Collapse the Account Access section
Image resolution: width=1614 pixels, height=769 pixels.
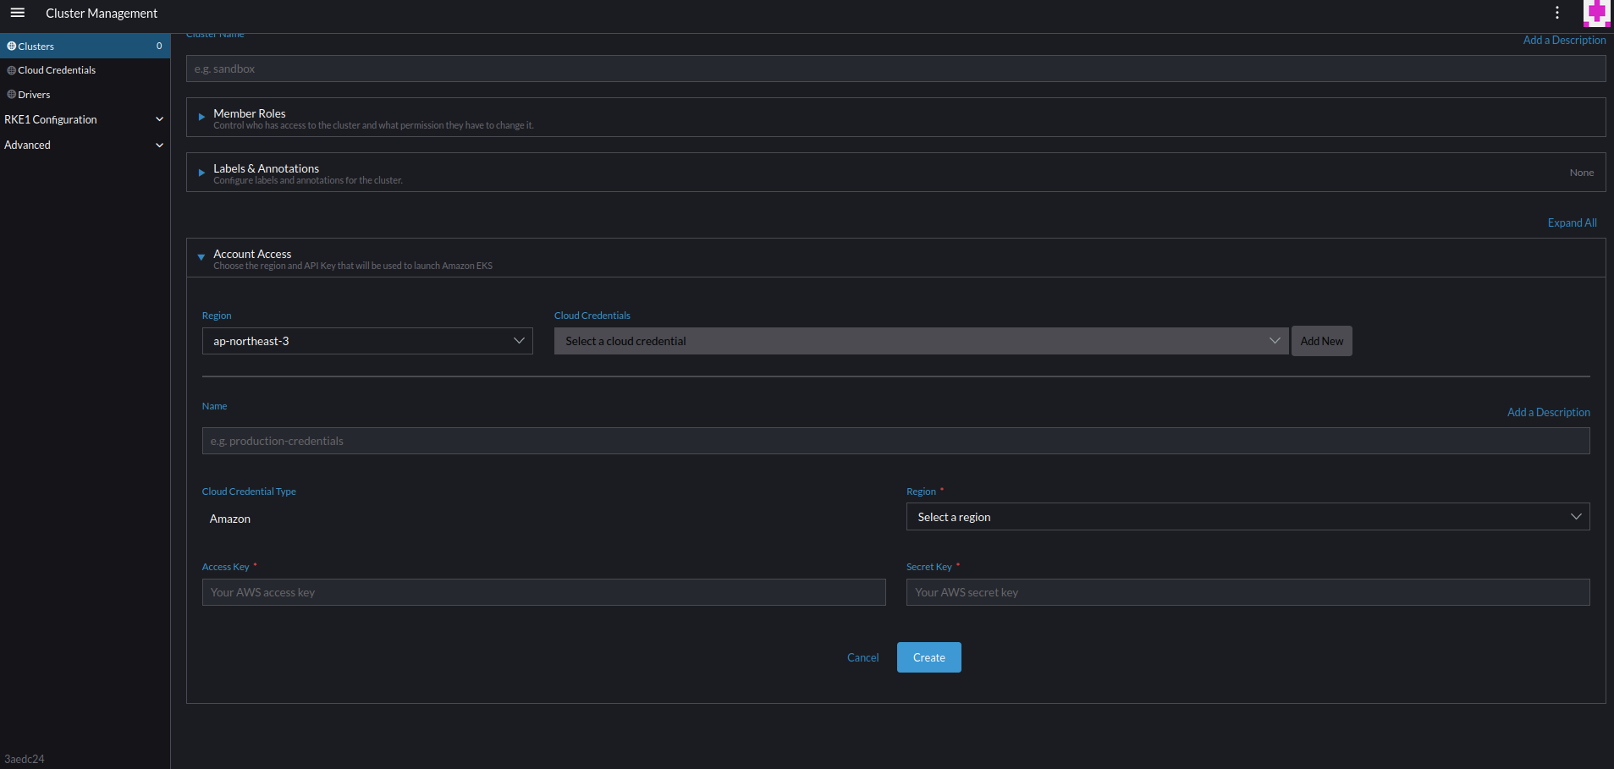[201, 257]
